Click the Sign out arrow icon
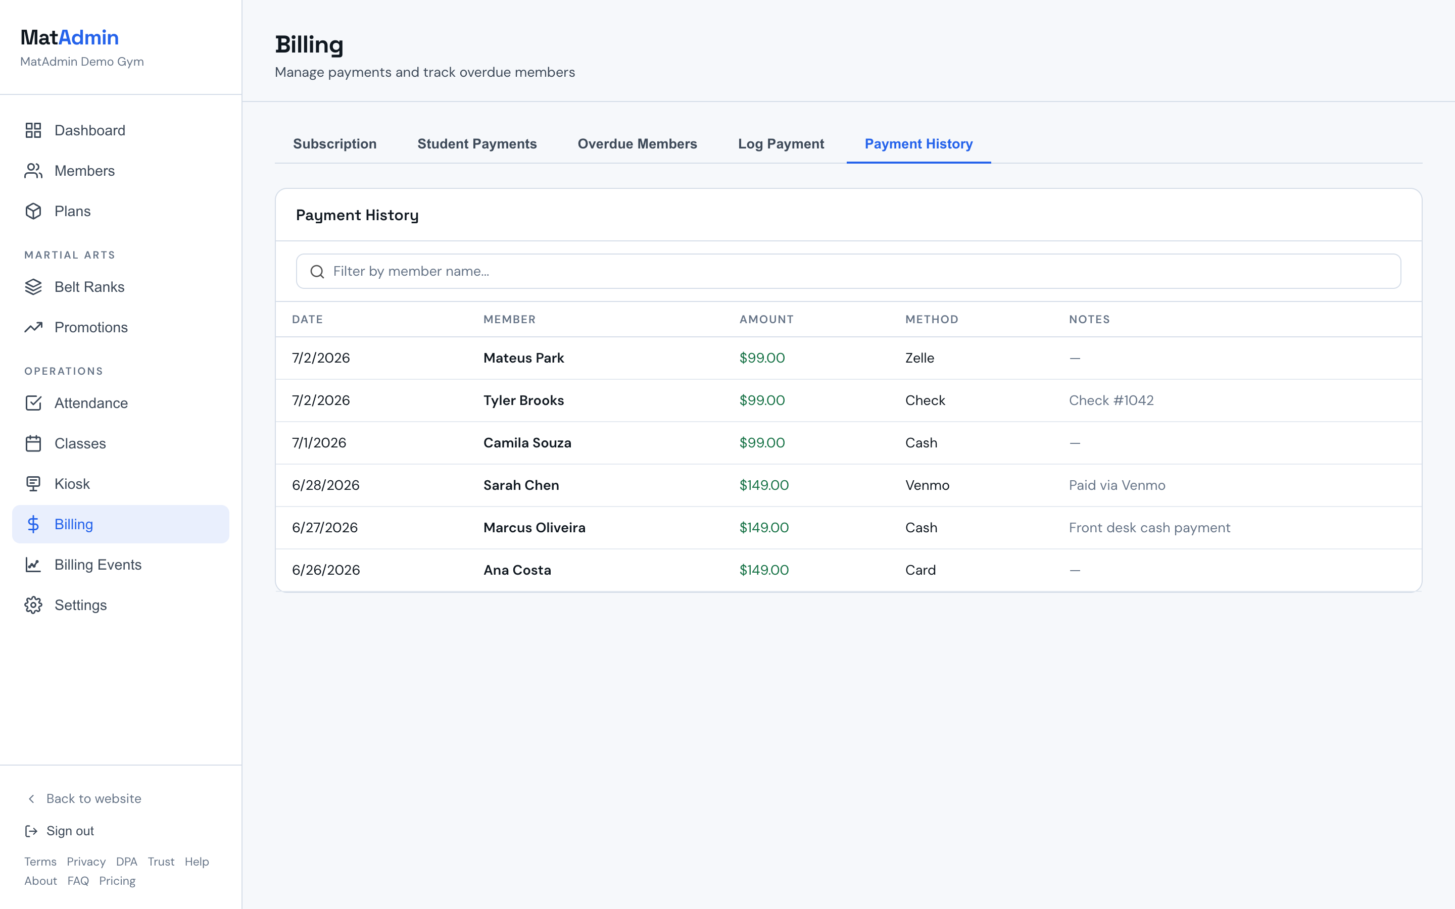 pyautogui.click(x=31, y=831)
